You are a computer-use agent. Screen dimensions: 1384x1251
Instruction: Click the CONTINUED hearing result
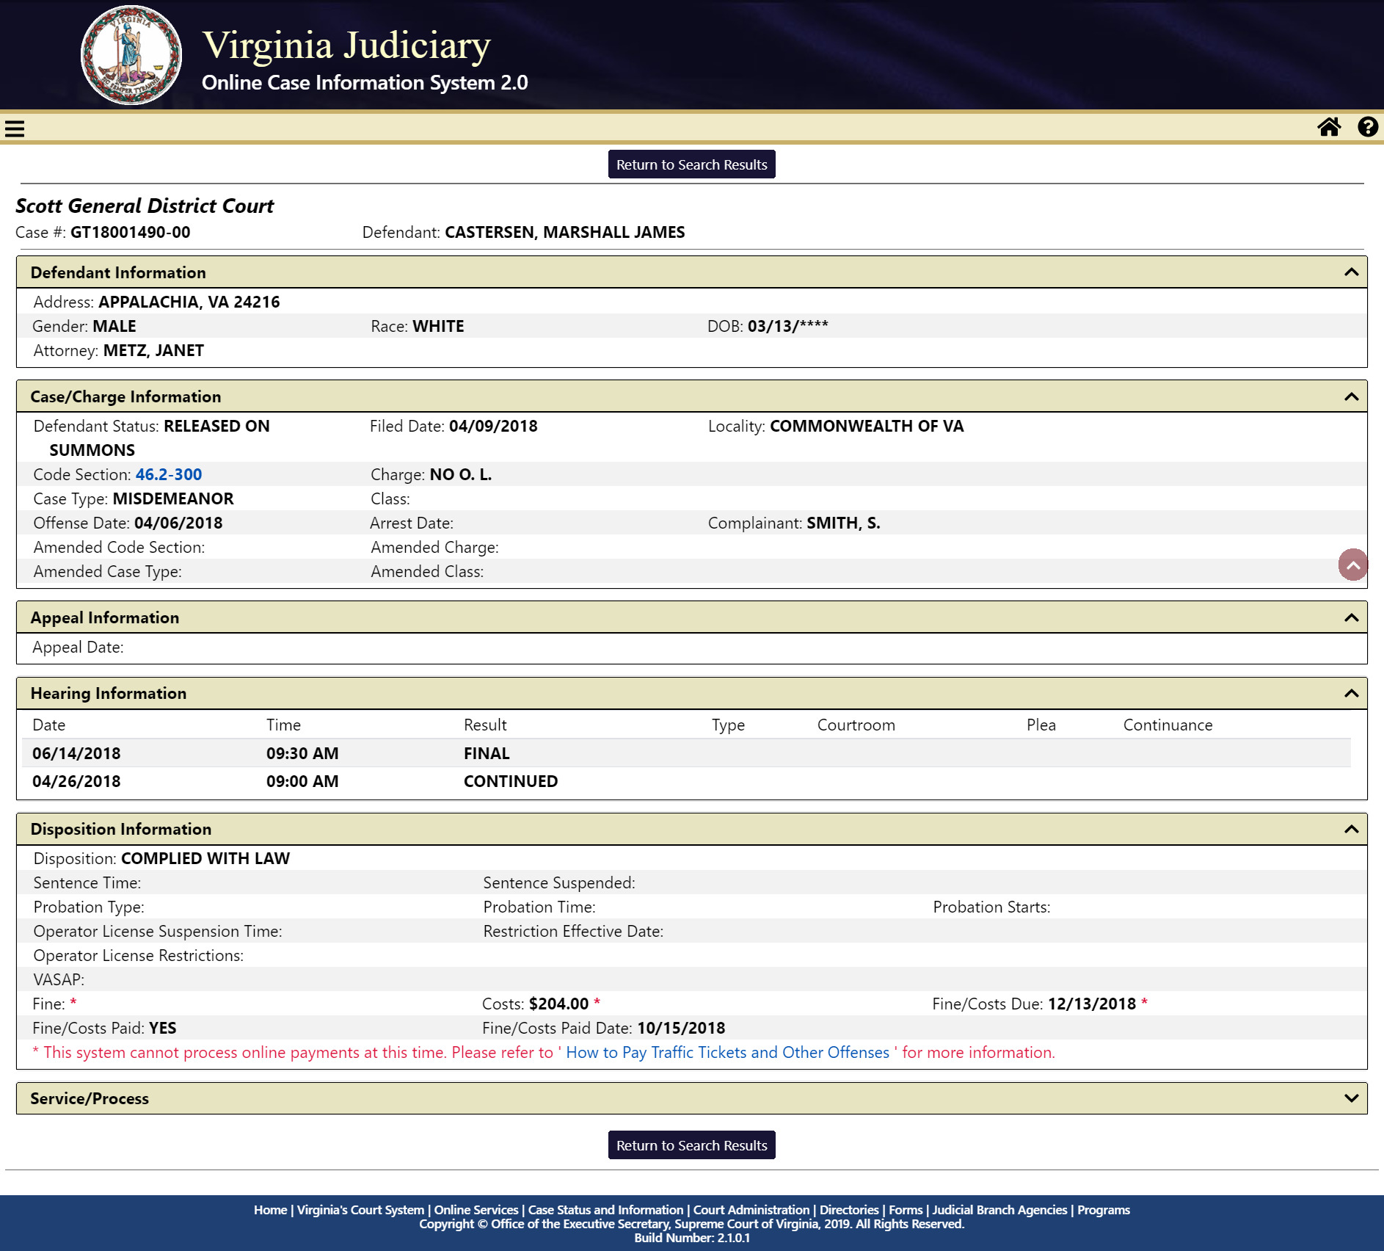tap(511, 781)
